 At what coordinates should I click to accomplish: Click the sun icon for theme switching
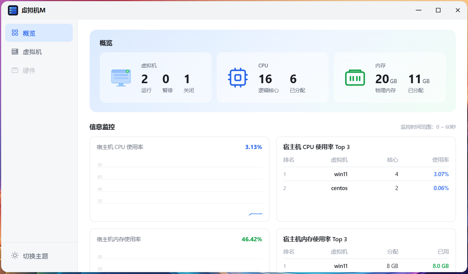(x=15, y=256)
